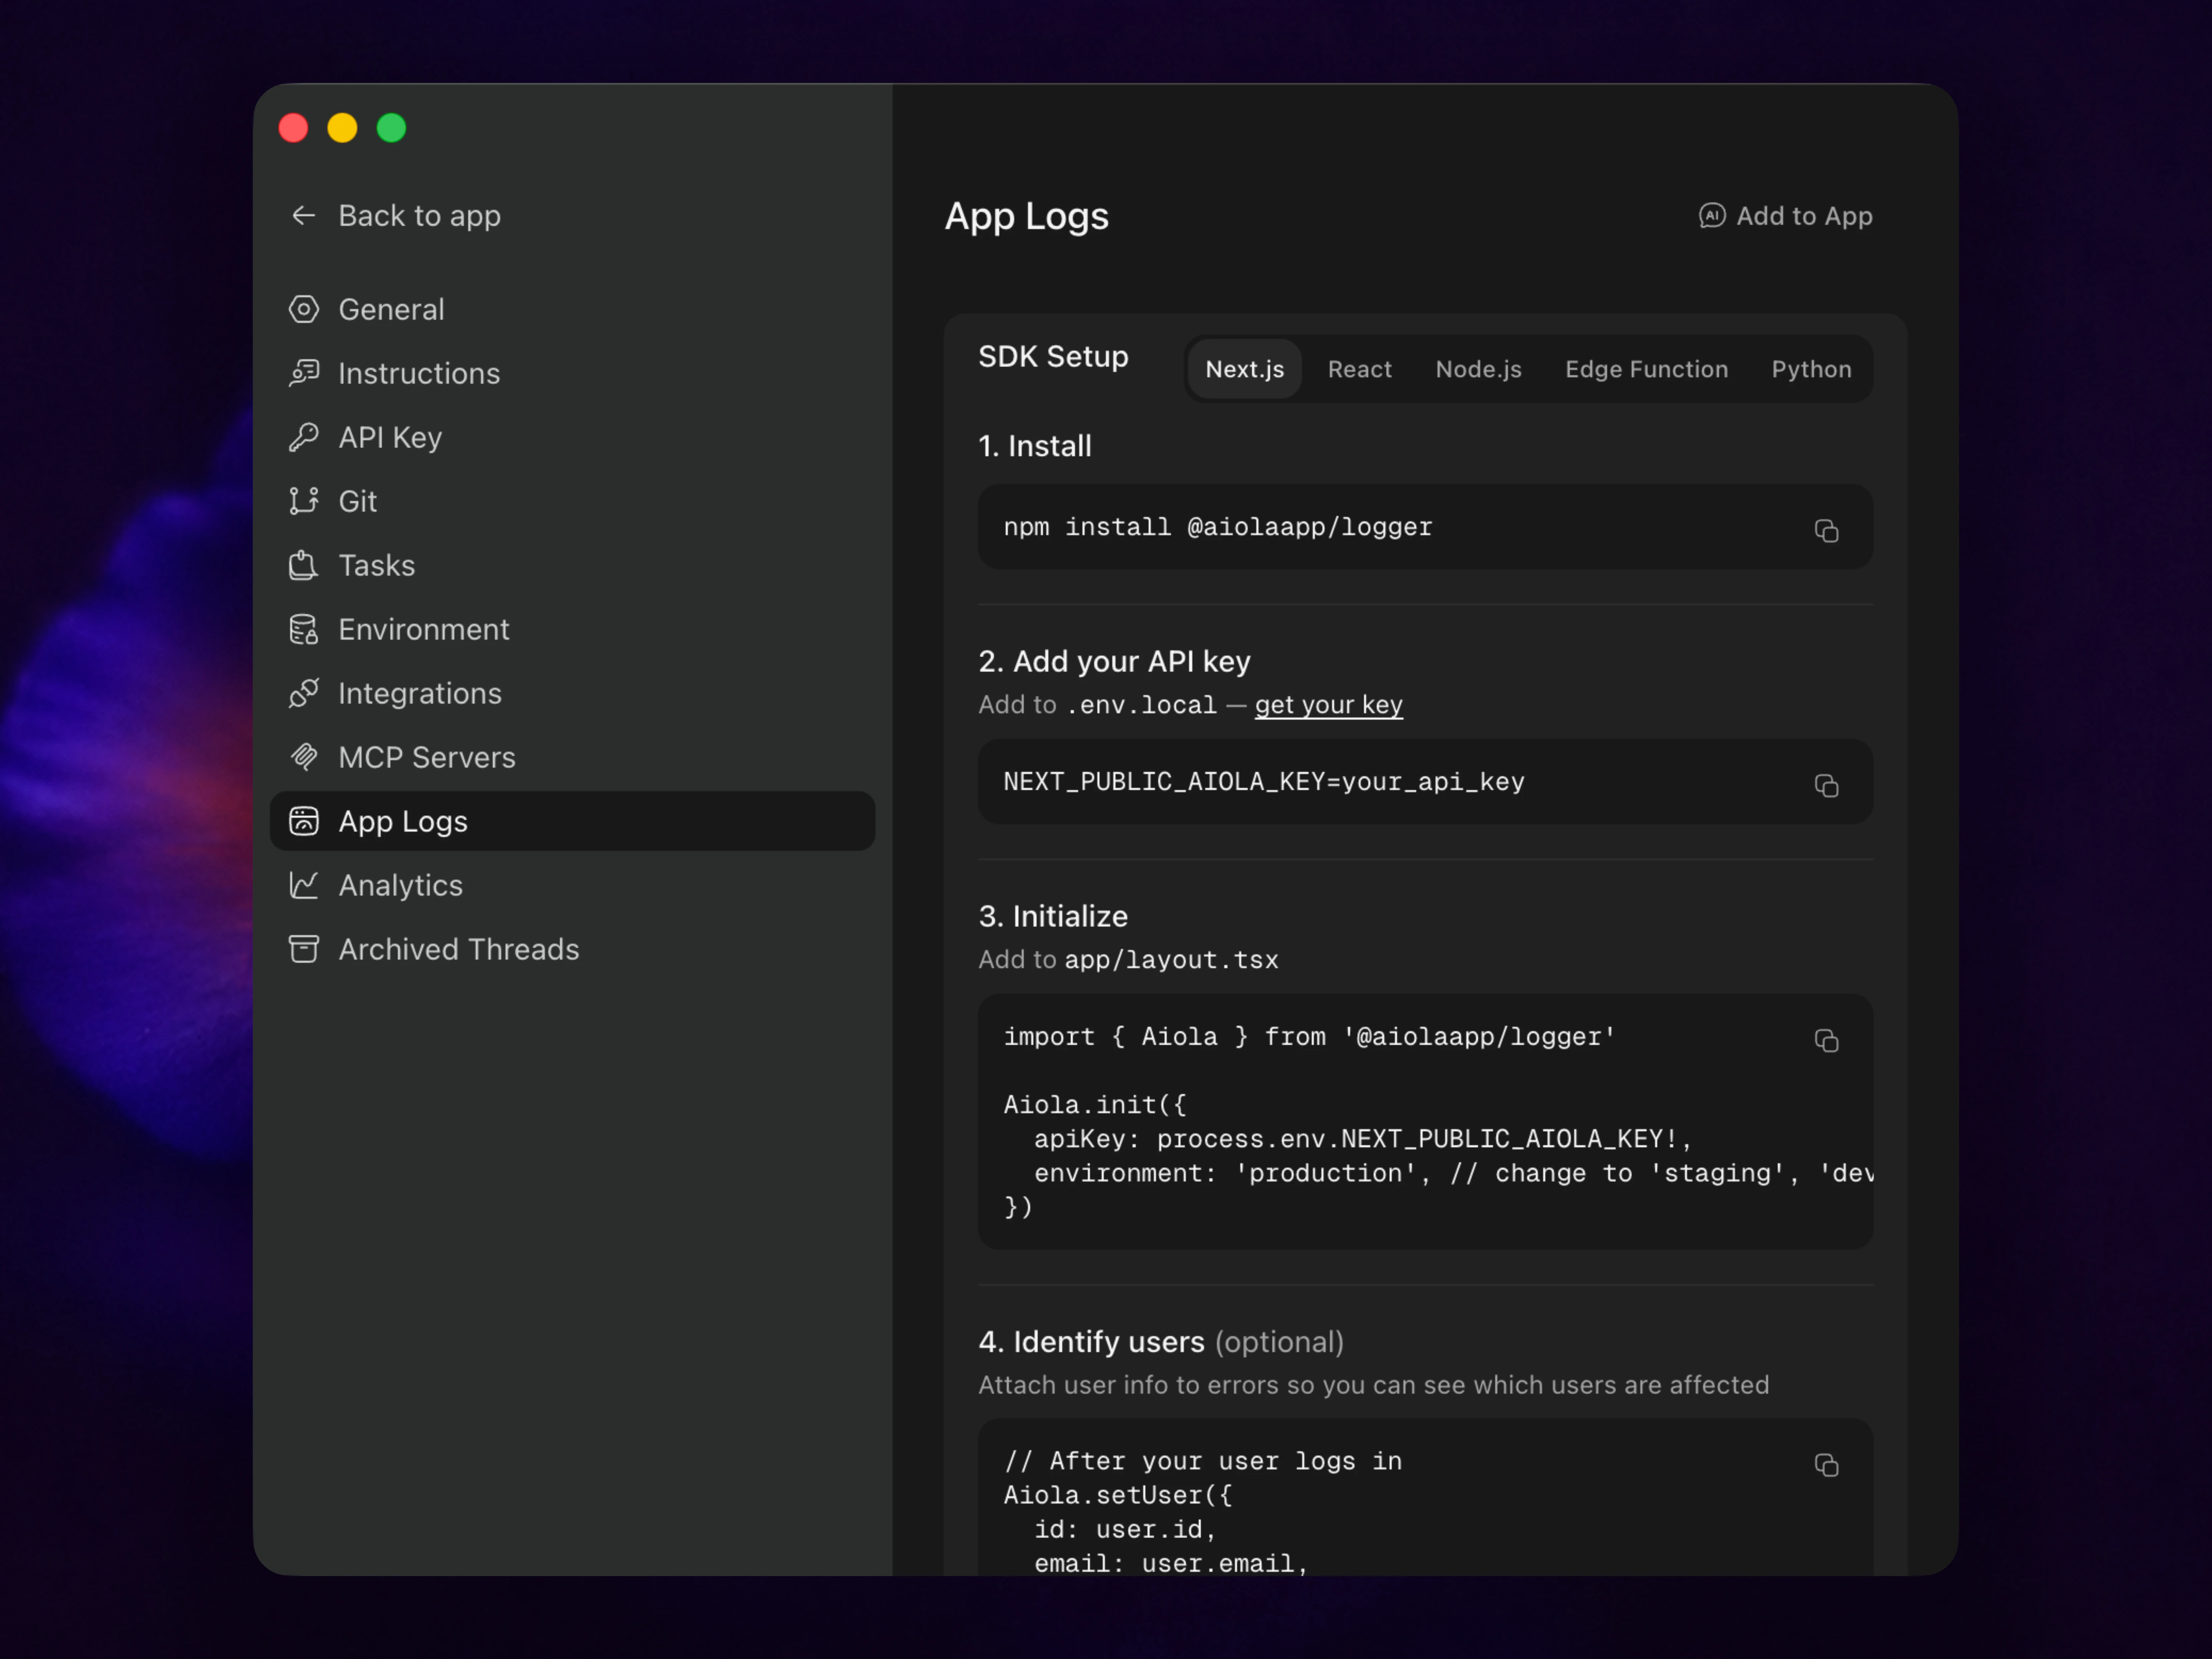Click the 'Add to app/layout.tsx' text
2212x1659 pixels.
click(x=1128, y=960)
